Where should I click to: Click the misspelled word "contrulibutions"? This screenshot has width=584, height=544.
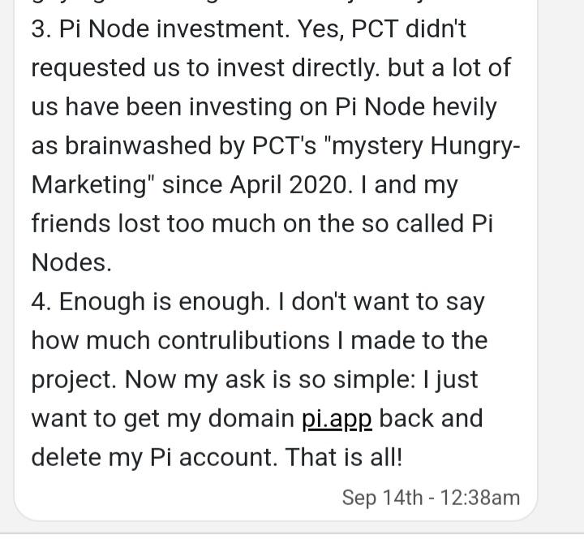click(x=243, y=341)
